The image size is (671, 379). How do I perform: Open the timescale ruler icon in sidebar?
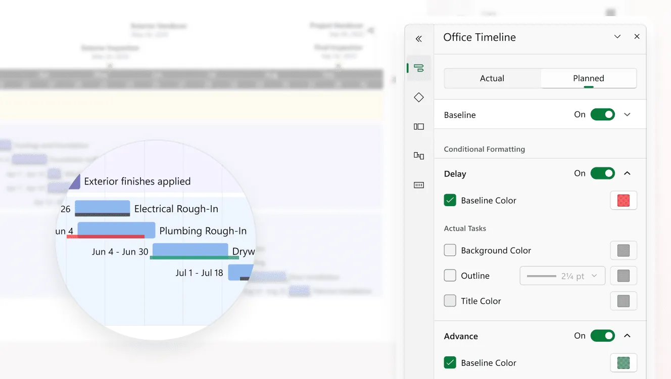point(418,185)
